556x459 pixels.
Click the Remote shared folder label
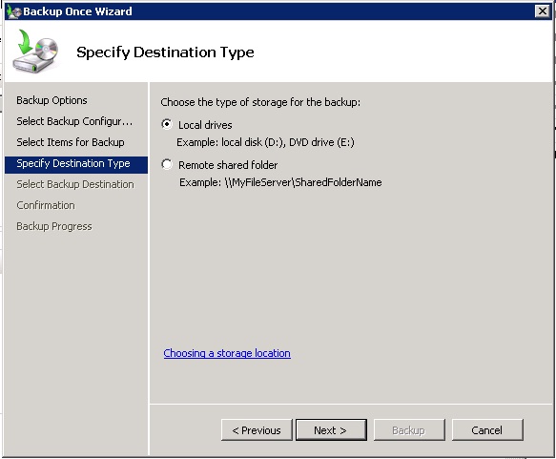[228, 165]
